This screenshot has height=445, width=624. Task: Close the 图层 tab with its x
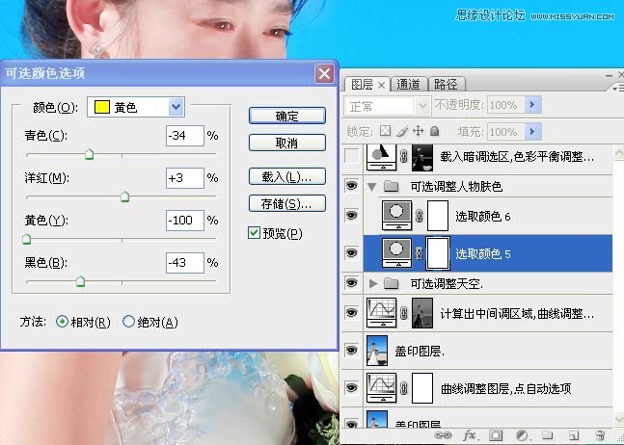click(381, 85)
